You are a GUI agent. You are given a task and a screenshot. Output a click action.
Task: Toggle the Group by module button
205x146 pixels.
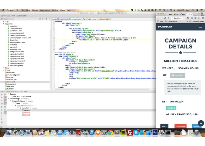(x=5, y=98)
